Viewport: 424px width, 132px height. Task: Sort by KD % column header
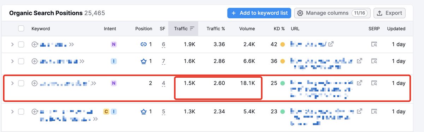tap(279, 29)
